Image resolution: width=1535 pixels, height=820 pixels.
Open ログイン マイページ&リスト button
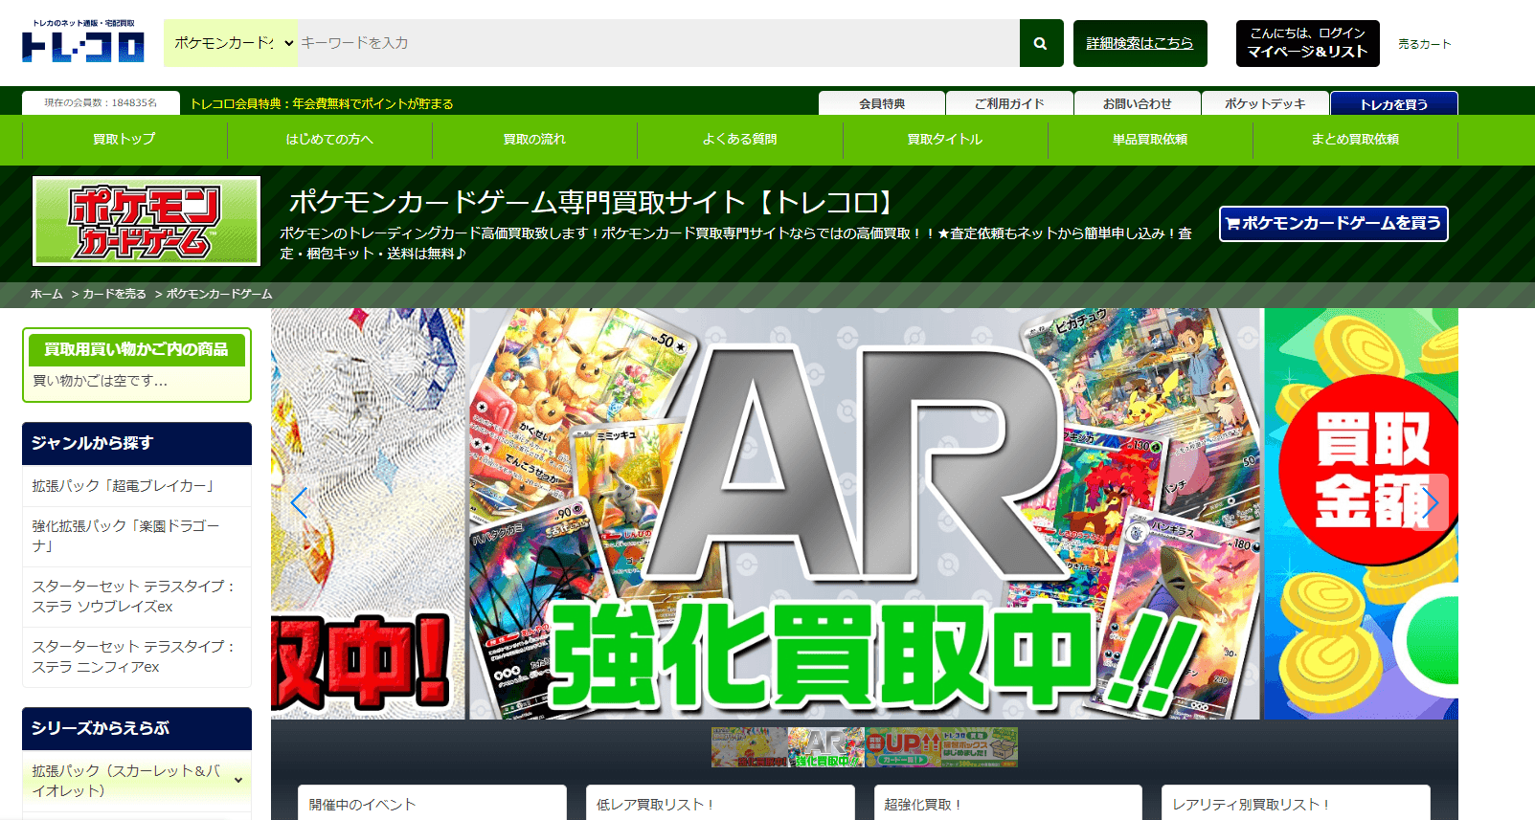[x=1307, y=43]
